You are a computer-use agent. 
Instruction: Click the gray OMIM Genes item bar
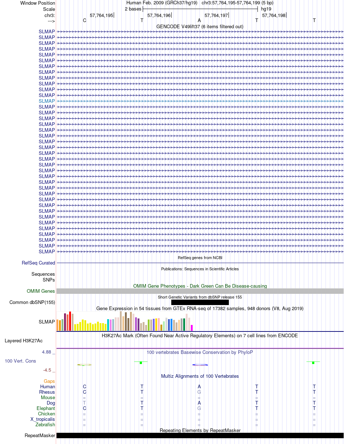click(200, 291)
